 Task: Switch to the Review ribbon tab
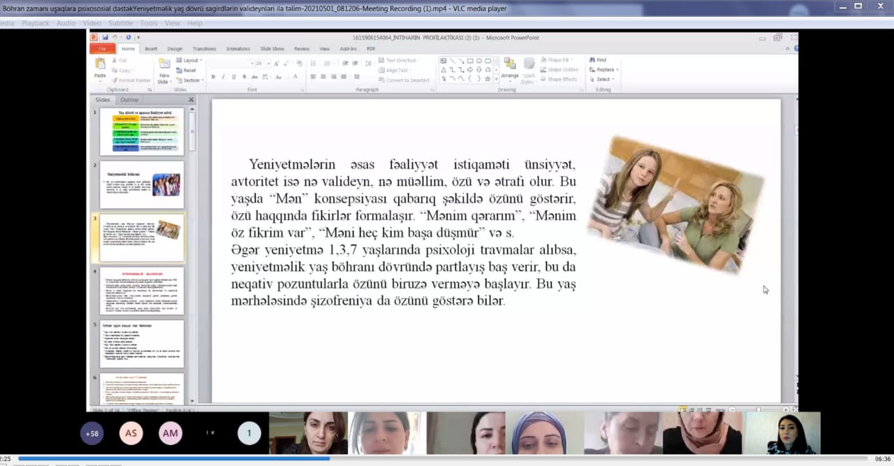click(302, 49)
